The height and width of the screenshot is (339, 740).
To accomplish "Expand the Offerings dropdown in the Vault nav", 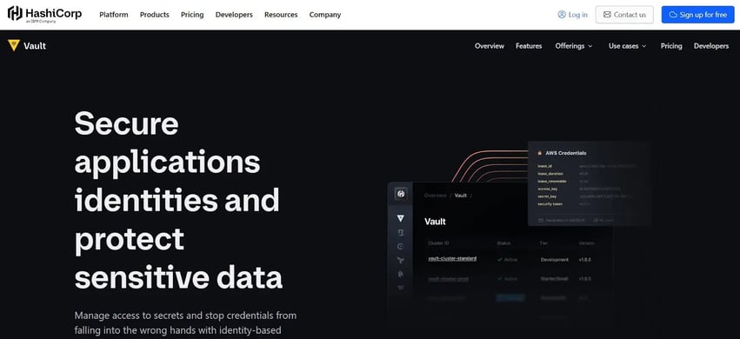I will [574, 46].
